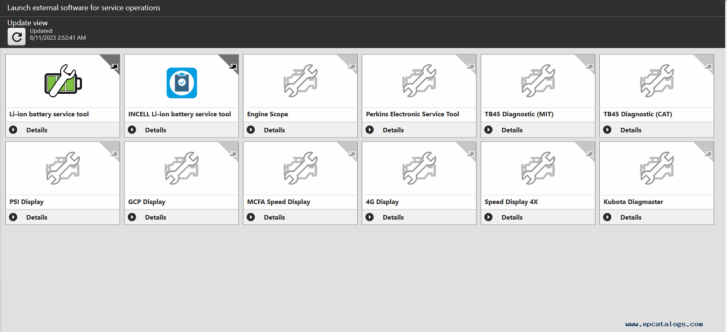Open TB45 Diagnostic (MIT) engine icon

[x=538, y=80]
